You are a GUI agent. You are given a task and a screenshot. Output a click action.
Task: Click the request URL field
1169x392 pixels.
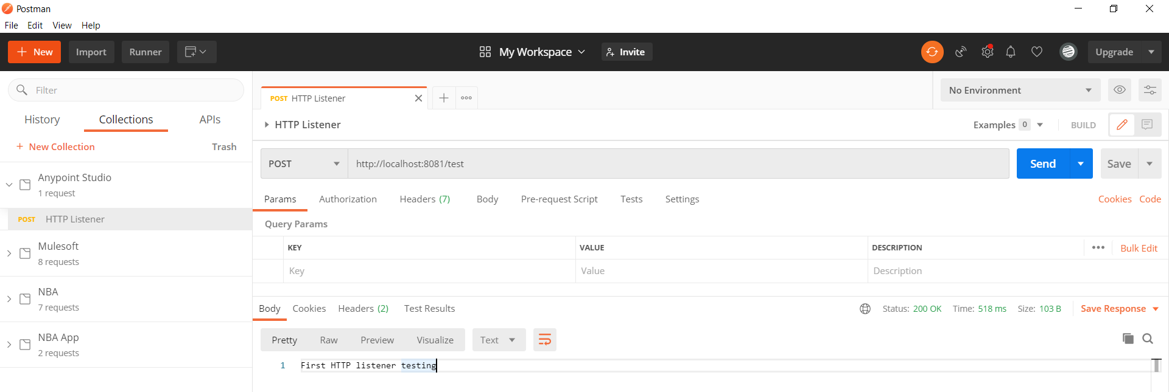(x=678, y=163)
